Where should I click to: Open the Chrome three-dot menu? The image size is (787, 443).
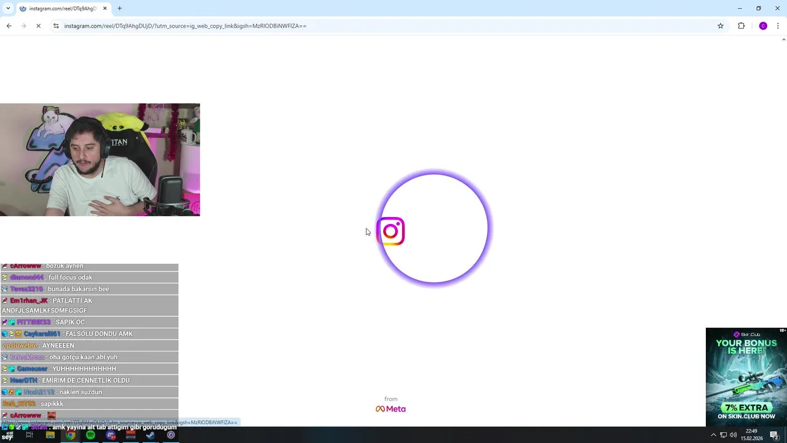point(778,26)
